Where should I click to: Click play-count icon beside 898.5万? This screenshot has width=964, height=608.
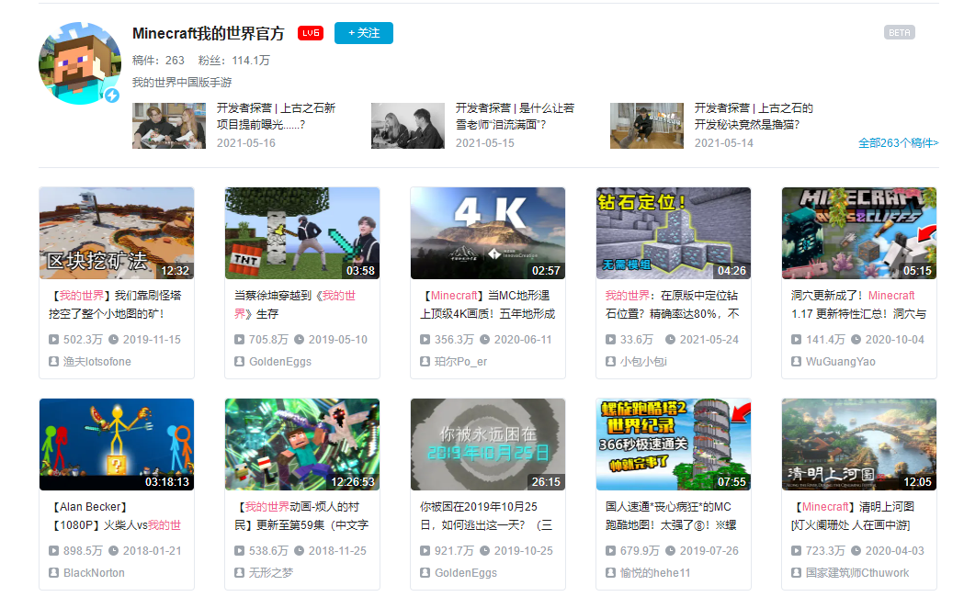coord(54,550)
